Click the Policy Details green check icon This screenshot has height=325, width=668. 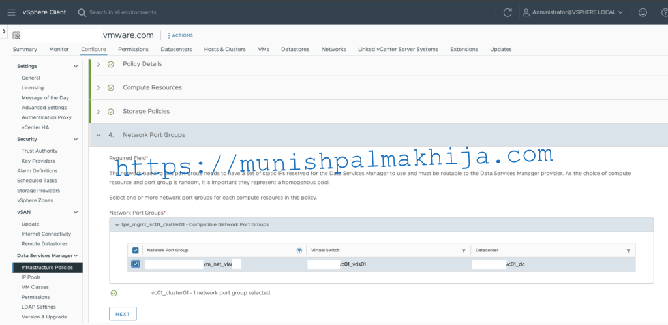pos(111,65)
